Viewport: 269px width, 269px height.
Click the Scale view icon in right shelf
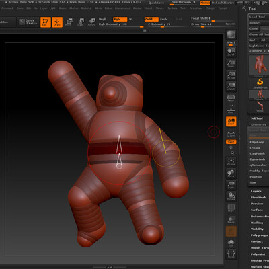point(231,185)
